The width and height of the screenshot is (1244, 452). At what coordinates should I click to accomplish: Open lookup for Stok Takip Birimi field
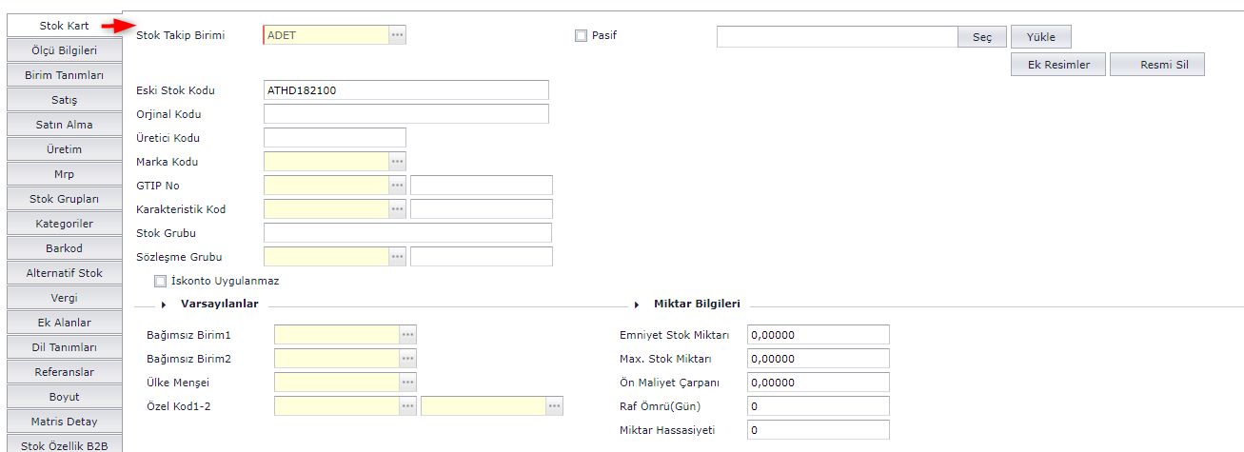click(x=397, y=35)
